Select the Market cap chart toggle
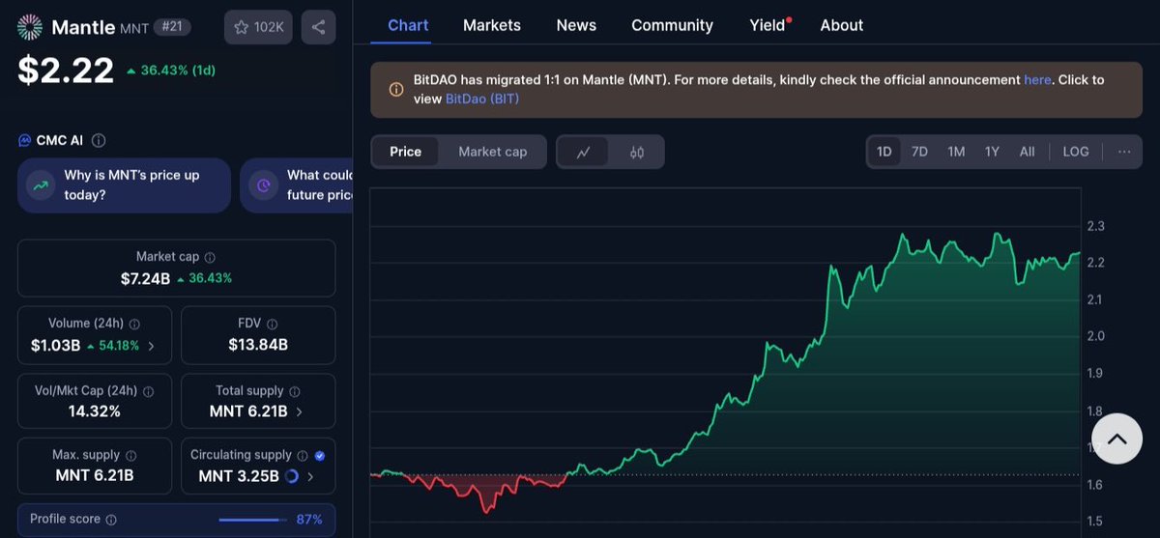 point(492,152)
